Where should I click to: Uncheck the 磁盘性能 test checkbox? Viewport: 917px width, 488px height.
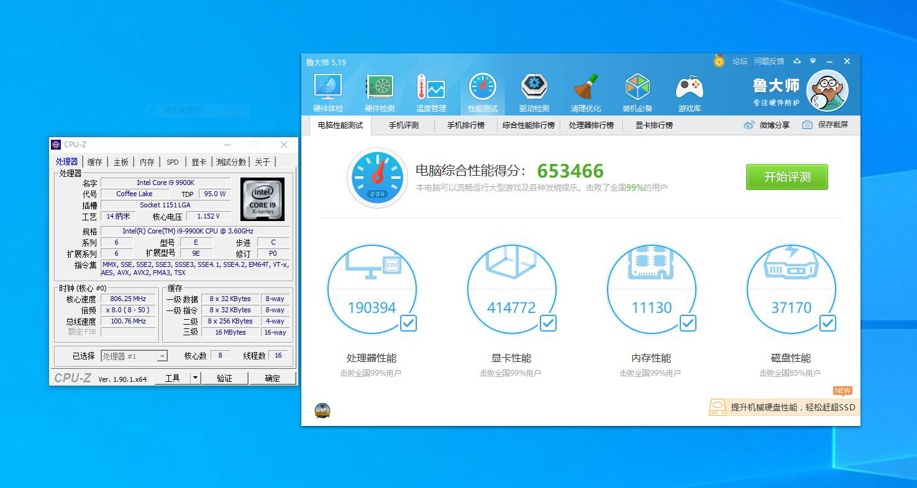click(828, 323)
